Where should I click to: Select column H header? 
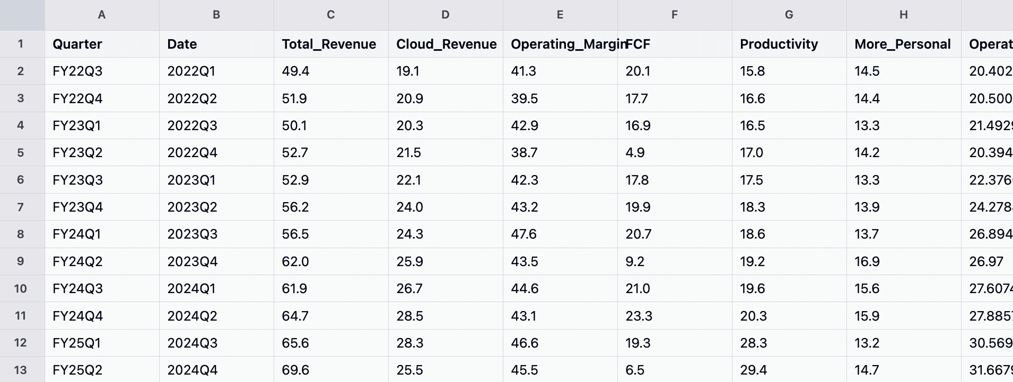(x=904, y=15)
